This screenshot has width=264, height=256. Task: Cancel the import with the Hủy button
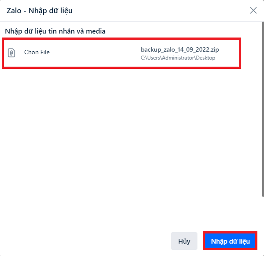(x=184, y=241)
